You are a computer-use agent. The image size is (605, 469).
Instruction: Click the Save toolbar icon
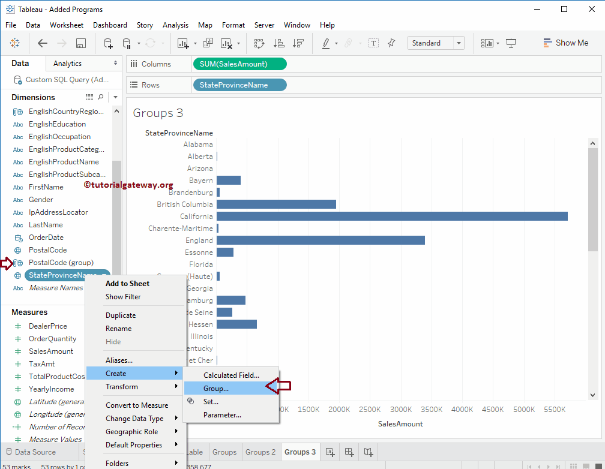pyautogui.click(x=80, y=43)
